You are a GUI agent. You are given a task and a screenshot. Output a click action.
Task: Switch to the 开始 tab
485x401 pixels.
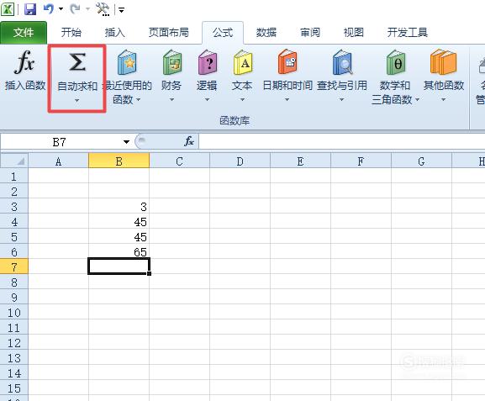coord(71,33)
